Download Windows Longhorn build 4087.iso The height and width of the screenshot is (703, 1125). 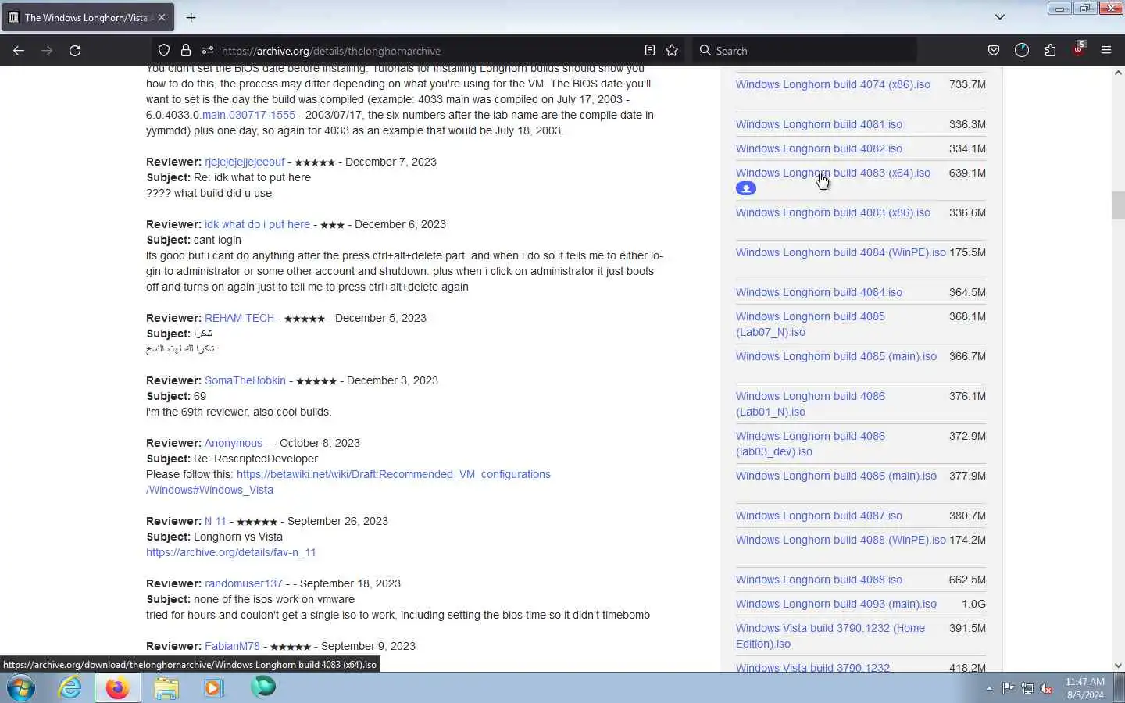coord(819,516)
